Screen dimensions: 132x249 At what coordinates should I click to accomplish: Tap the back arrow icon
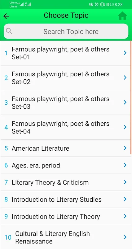click(6, 16)
